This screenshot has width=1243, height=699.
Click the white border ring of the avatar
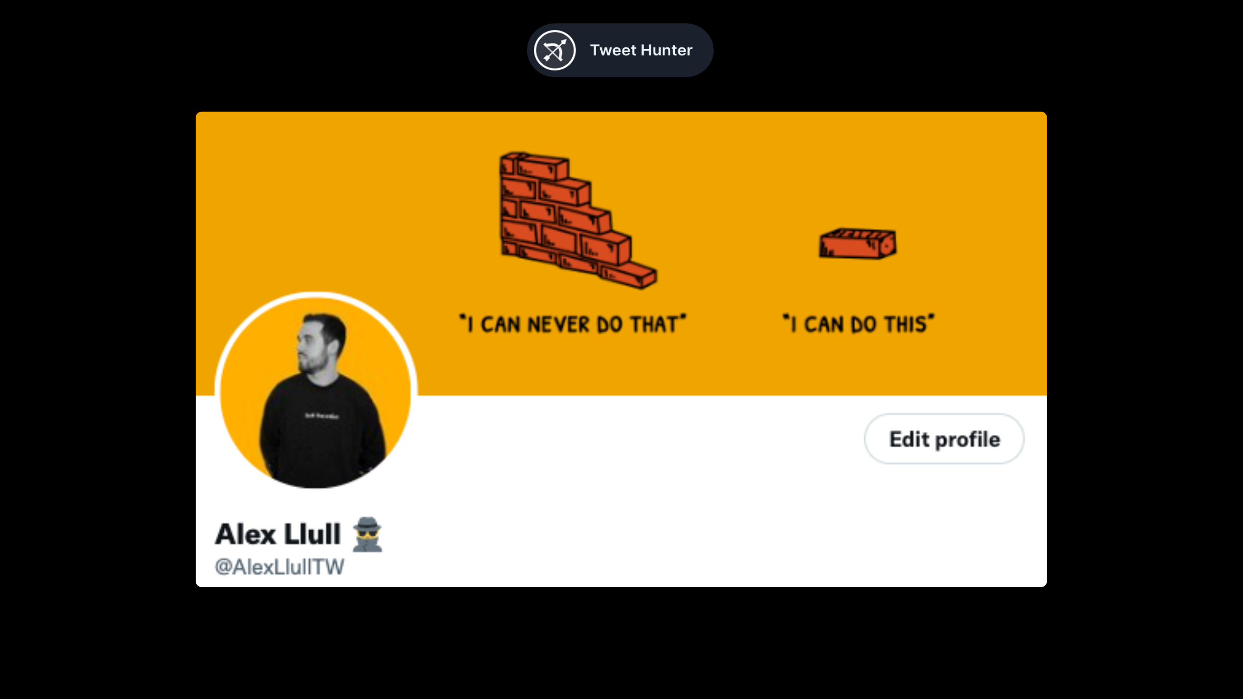point(316,295)
